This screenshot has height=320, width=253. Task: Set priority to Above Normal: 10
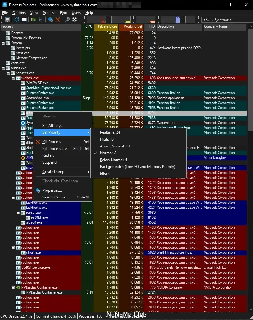tap(138, 146)
